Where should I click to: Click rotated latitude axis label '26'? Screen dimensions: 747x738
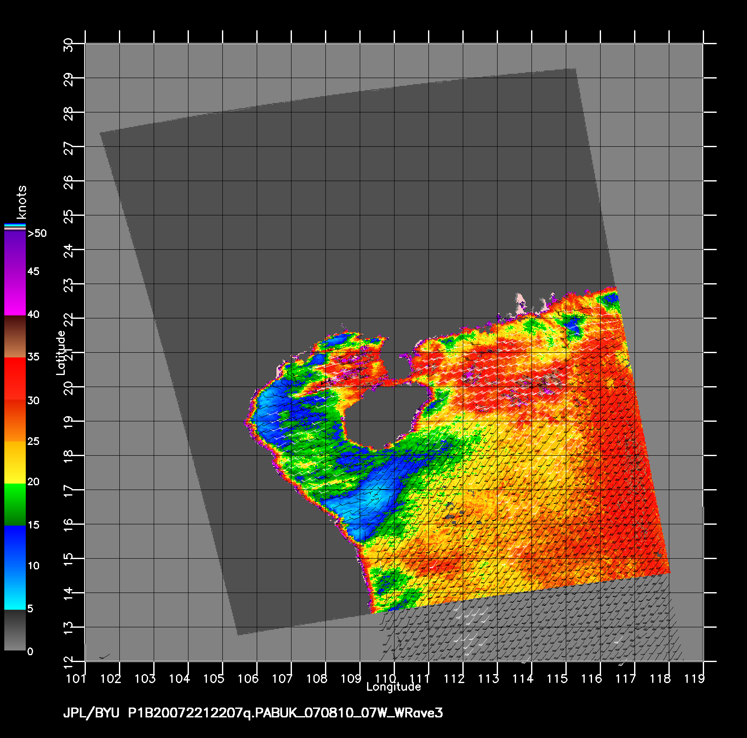69,183
